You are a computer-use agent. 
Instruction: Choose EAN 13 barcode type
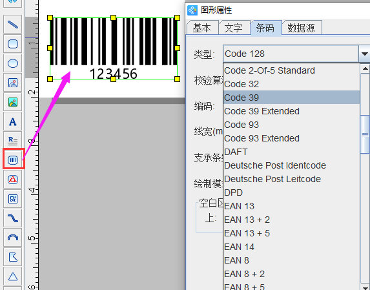[x=291, y=206]
